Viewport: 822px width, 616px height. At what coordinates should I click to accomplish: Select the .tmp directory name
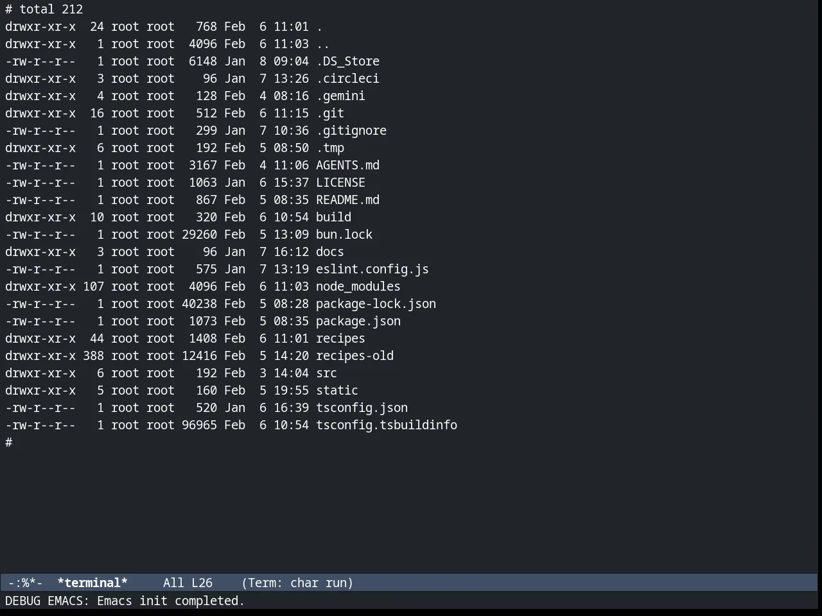pyautogui.click(x=330, y=148)
